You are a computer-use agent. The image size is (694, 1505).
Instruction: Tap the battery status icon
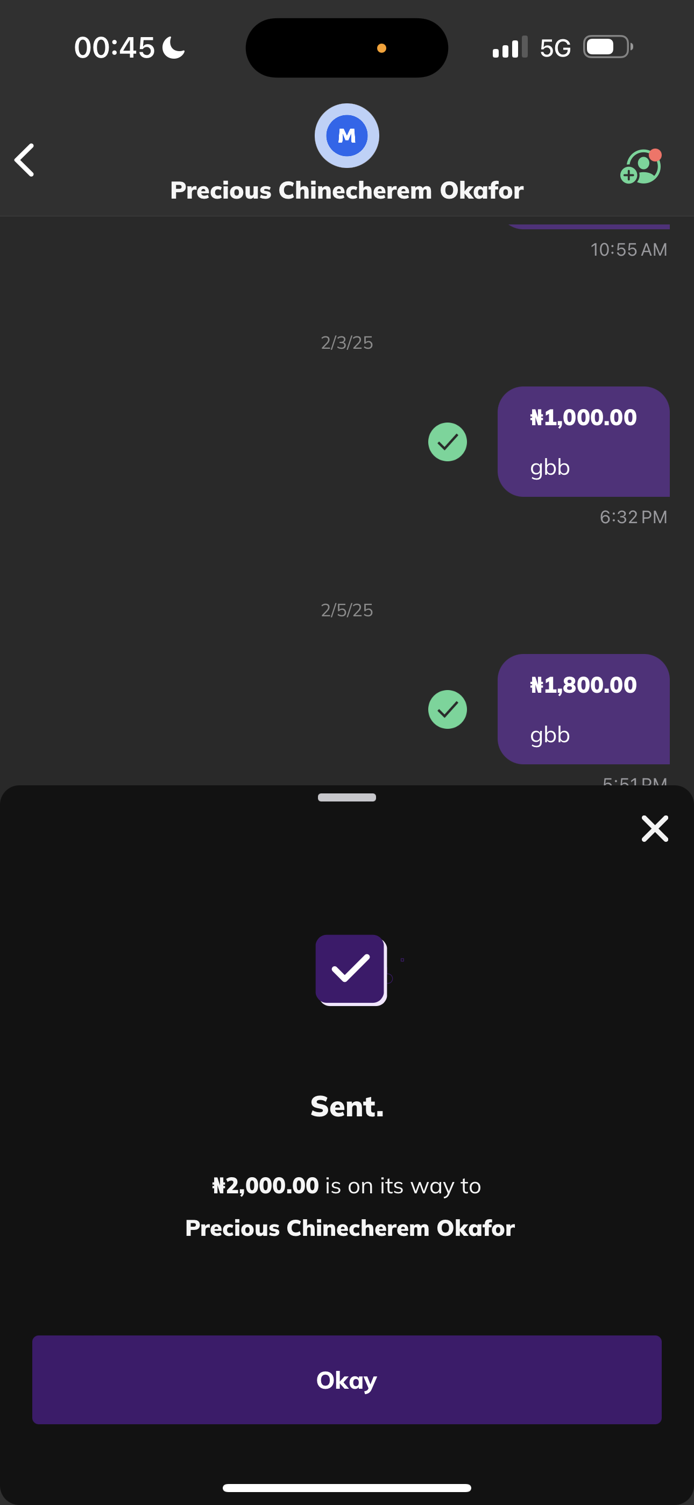pyautogui.click(x=607, y=47)
